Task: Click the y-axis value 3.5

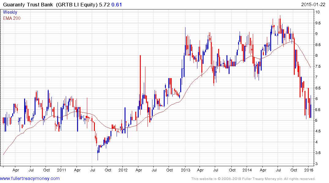Action: 318,153
